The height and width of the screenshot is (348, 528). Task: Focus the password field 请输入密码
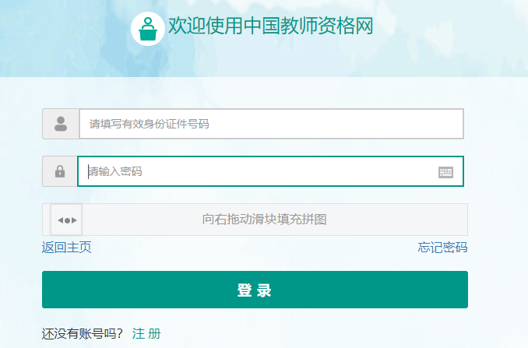257,171
